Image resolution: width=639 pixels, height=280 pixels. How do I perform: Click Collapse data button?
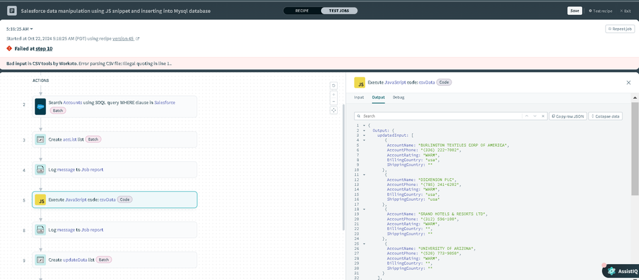point(605,116)
